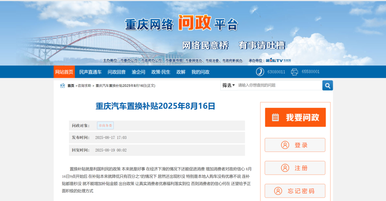Click the magnifier search button
This screenshot has width=386, height=201.
327,85
